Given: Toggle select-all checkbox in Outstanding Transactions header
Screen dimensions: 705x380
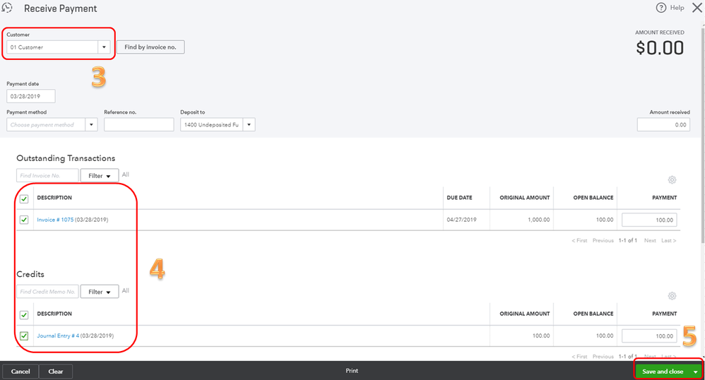Looking at the screenshot, I should click(24, 198).
